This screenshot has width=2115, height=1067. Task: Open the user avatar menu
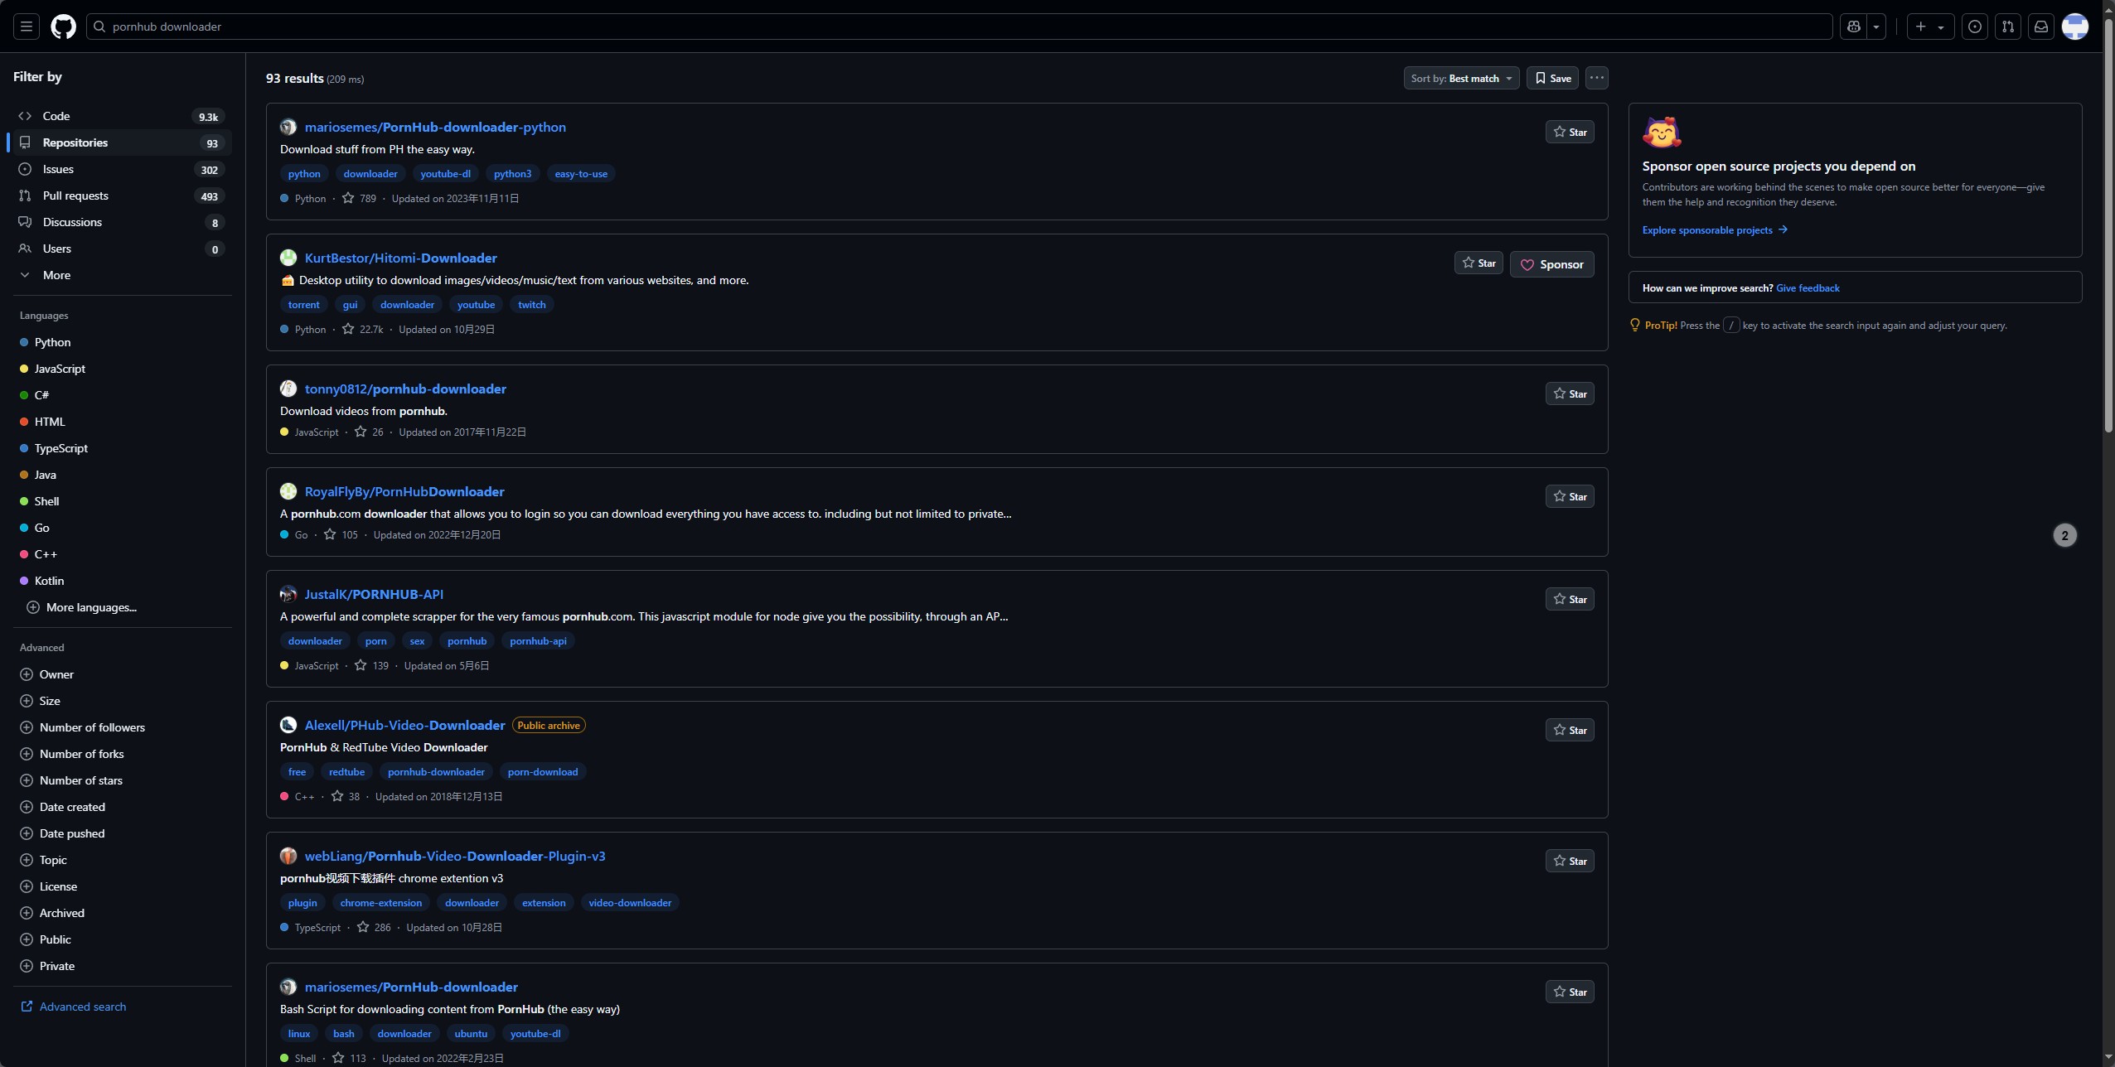2074,27
